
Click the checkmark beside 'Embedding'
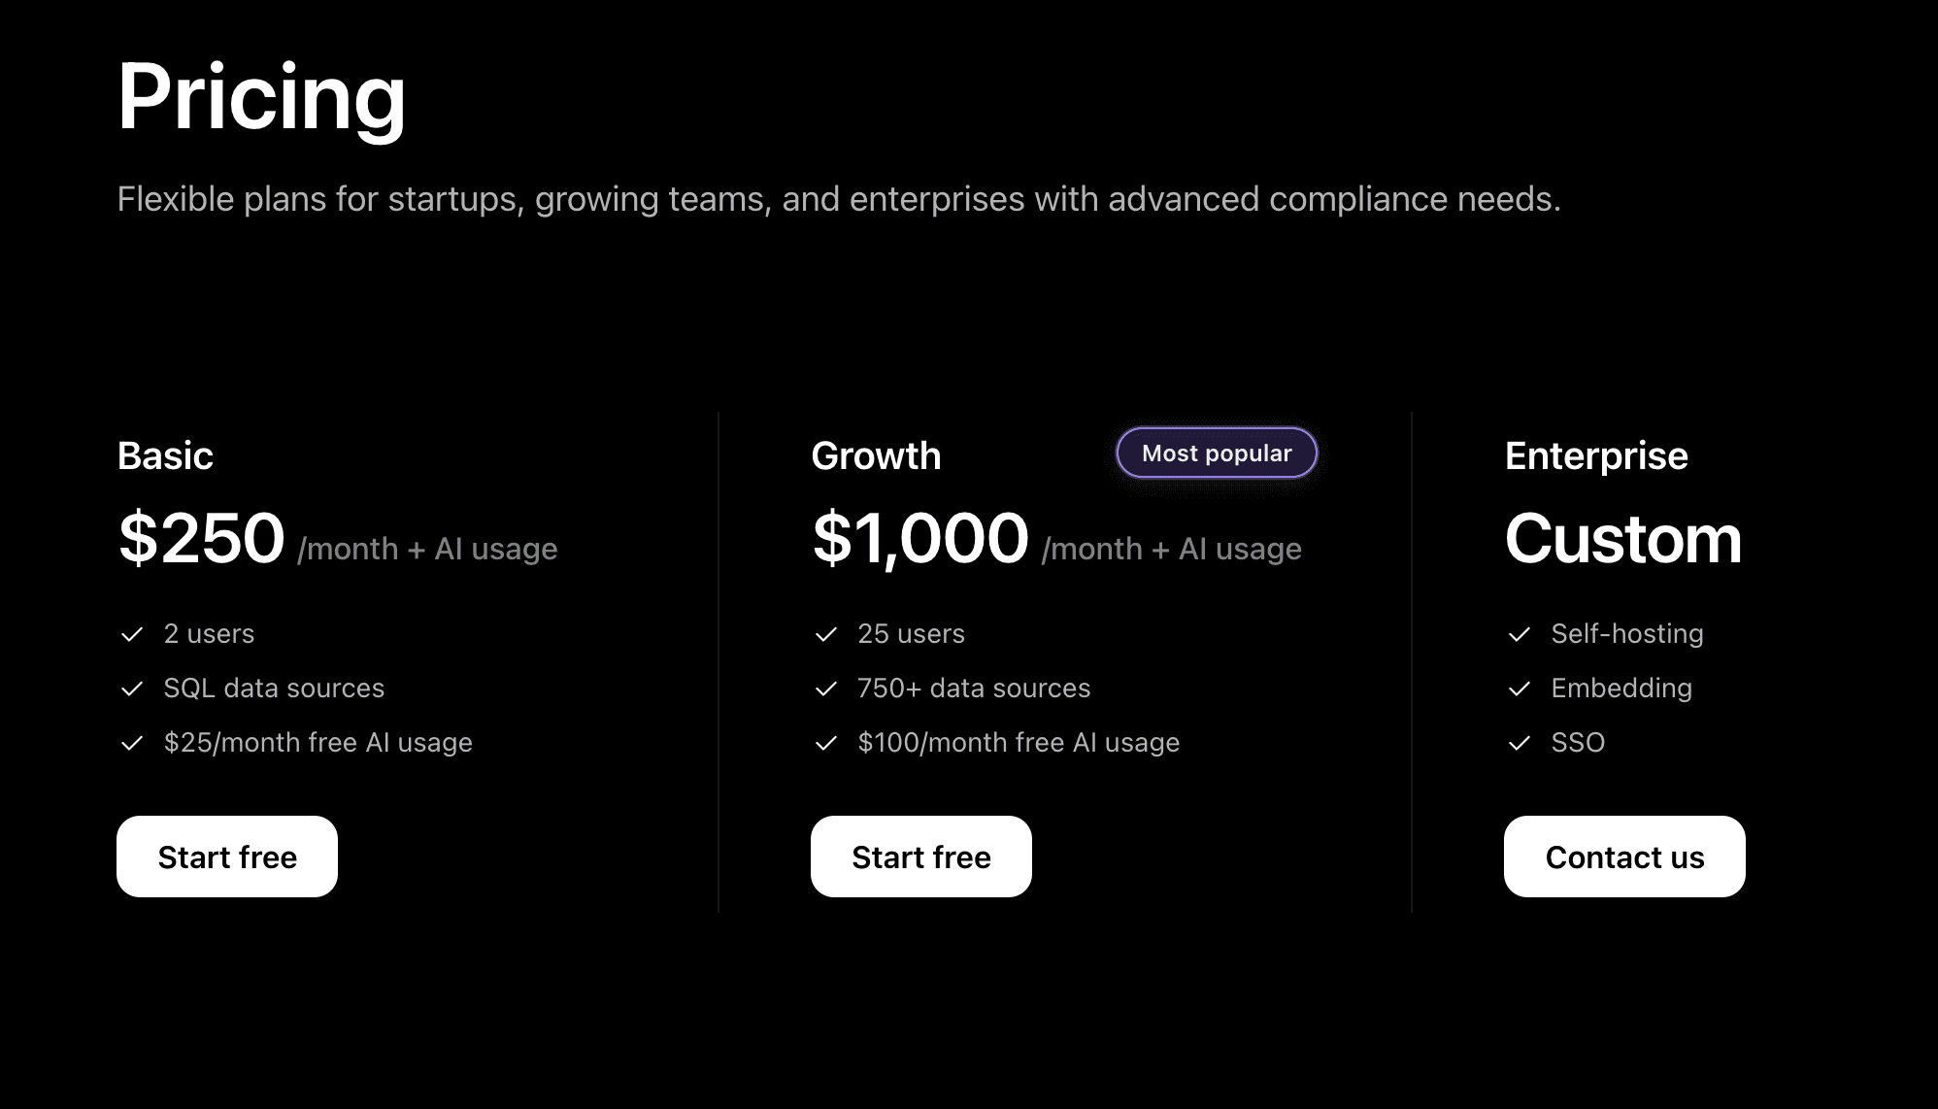click(1519, 689)
